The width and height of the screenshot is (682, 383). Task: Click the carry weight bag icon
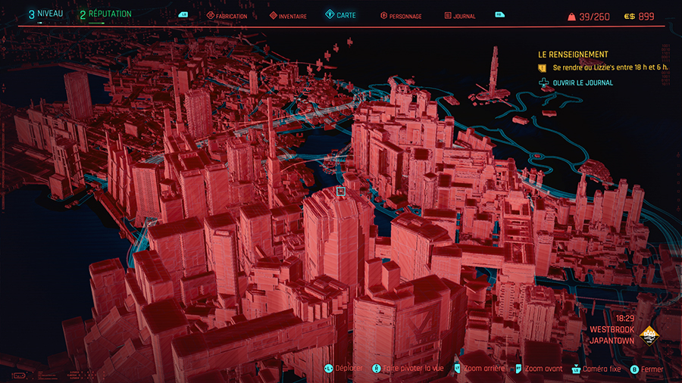(x=571, y=16)
